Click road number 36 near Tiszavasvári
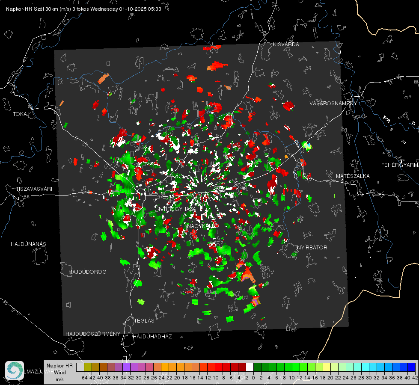419x385 pixels. pyautogui.click(x=27, y=197)
